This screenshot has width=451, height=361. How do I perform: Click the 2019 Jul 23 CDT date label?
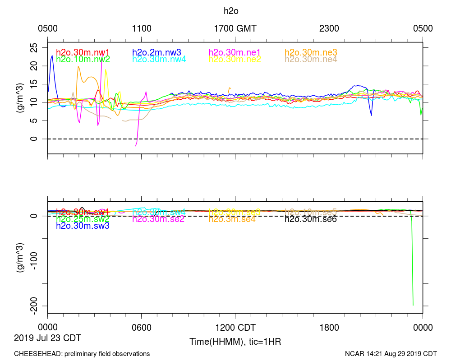coord(47,338)
